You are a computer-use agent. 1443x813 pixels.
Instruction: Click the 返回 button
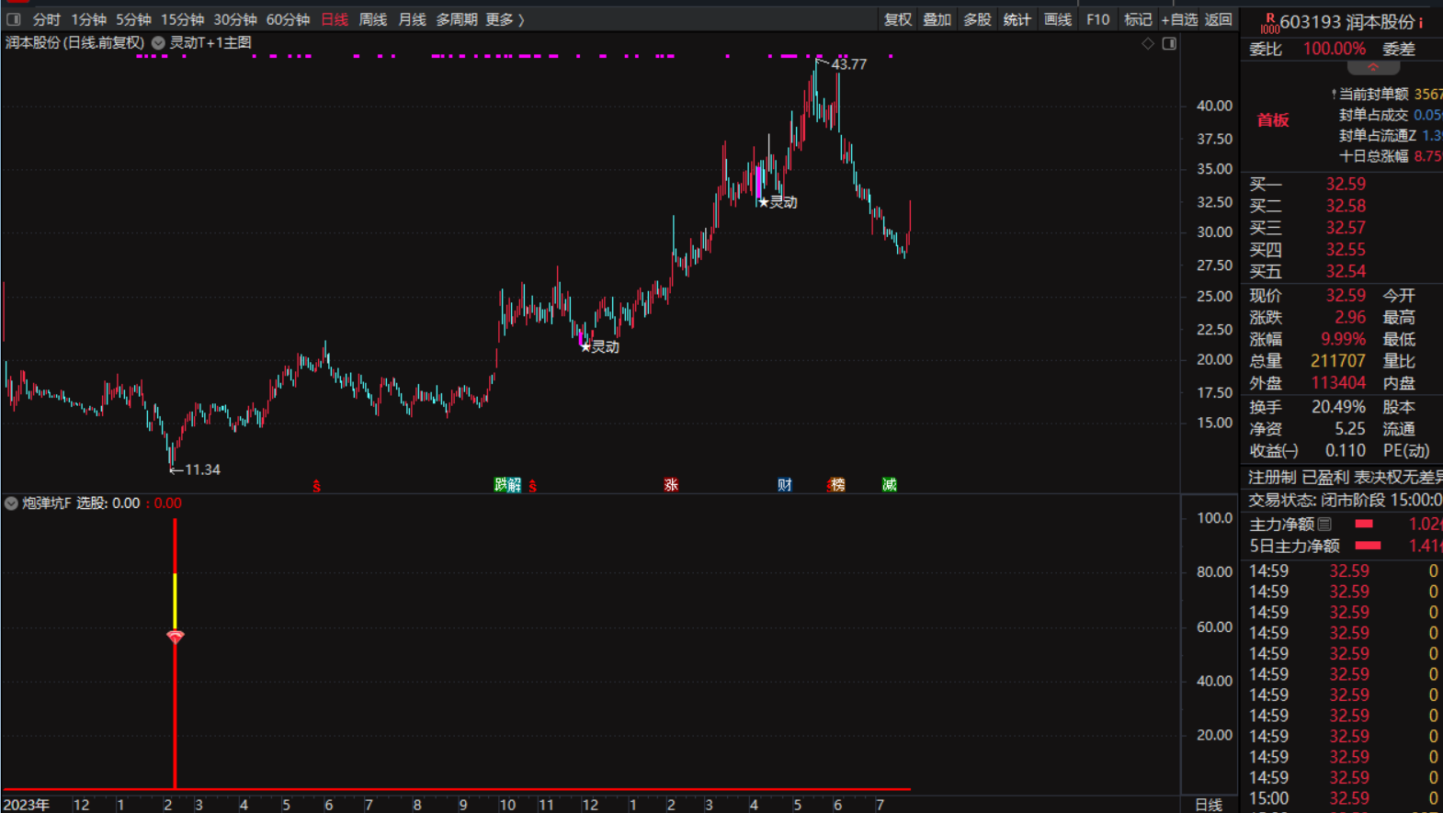(1219, 19)
